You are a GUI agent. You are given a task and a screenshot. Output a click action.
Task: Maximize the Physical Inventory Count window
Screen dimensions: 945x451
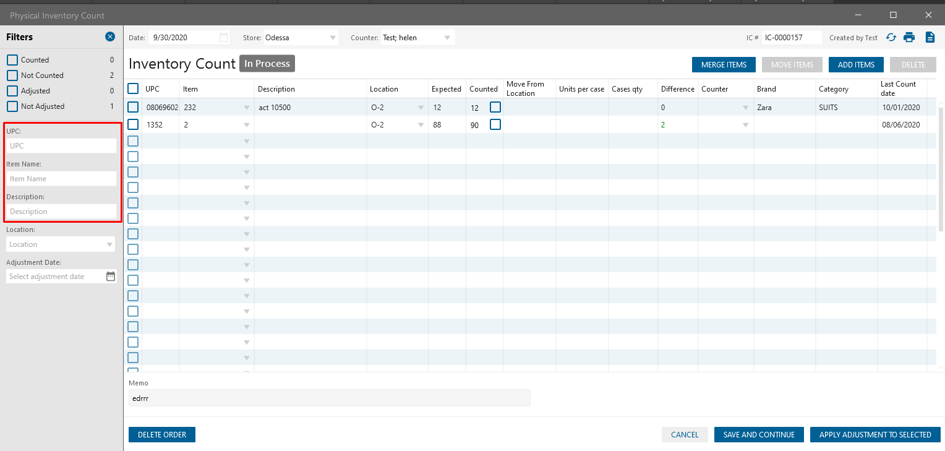[893, 15]
